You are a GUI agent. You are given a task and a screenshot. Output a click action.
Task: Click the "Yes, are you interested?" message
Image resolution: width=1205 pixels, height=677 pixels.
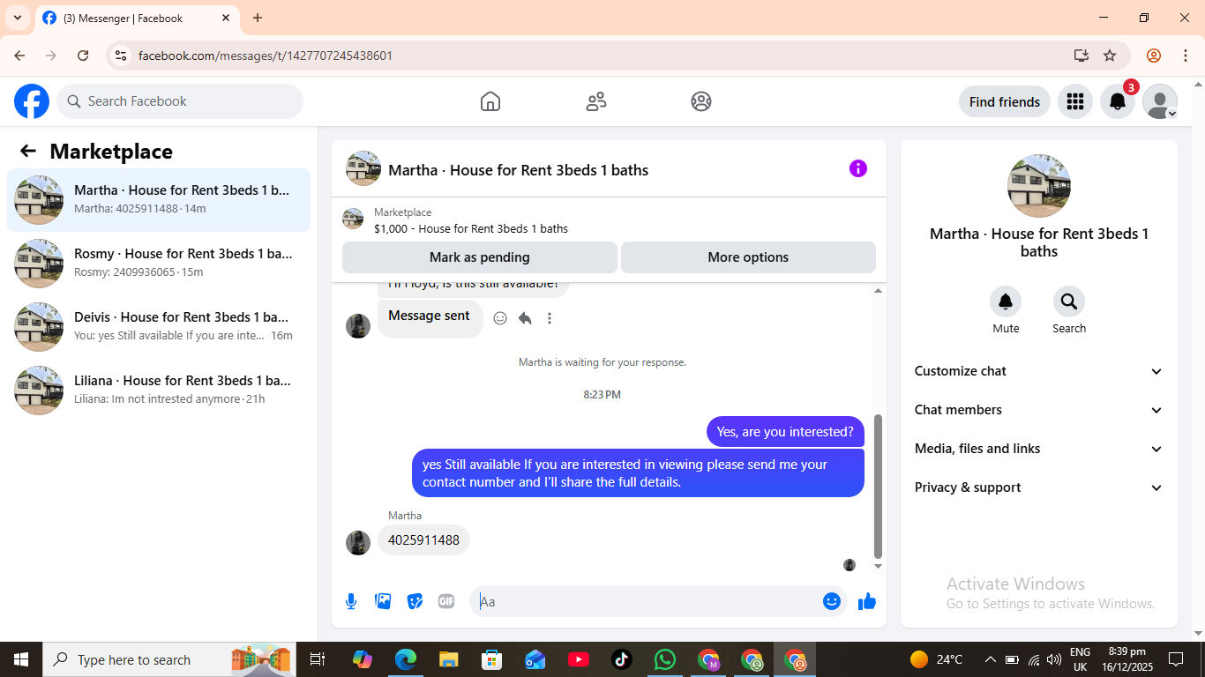[785, 432]
